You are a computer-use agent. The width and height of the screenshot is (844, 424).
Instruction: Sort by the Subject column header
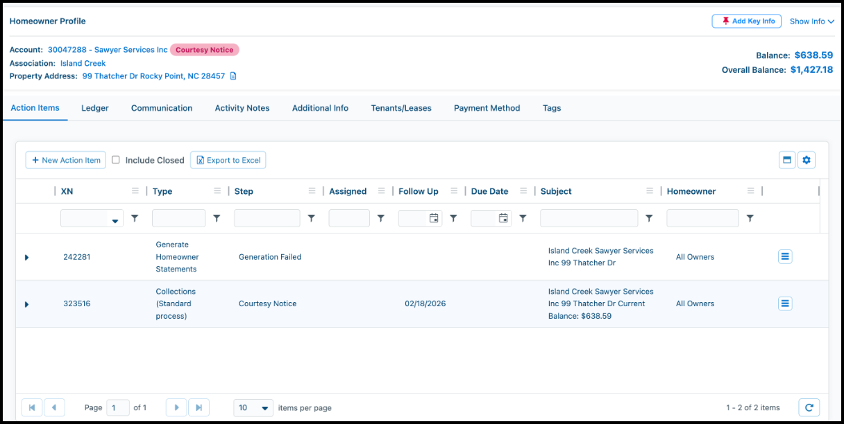556,191
